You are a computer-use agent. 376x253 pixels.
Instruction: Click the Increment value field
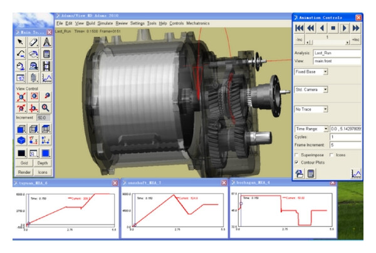click(43, 118)
